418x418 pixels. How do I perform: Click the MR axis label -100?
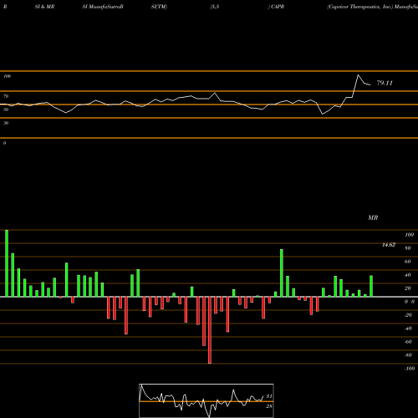[x=409, y=369]
